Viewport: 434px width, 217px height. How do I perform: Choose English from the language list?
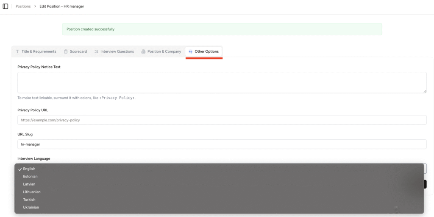[x=29, y=169]
